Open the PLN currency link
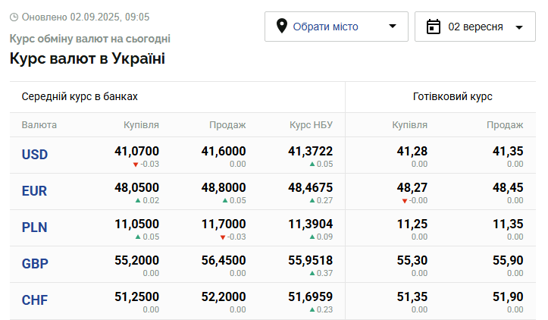The height and width of the screenshot is (320, 548). coord(35,227)
